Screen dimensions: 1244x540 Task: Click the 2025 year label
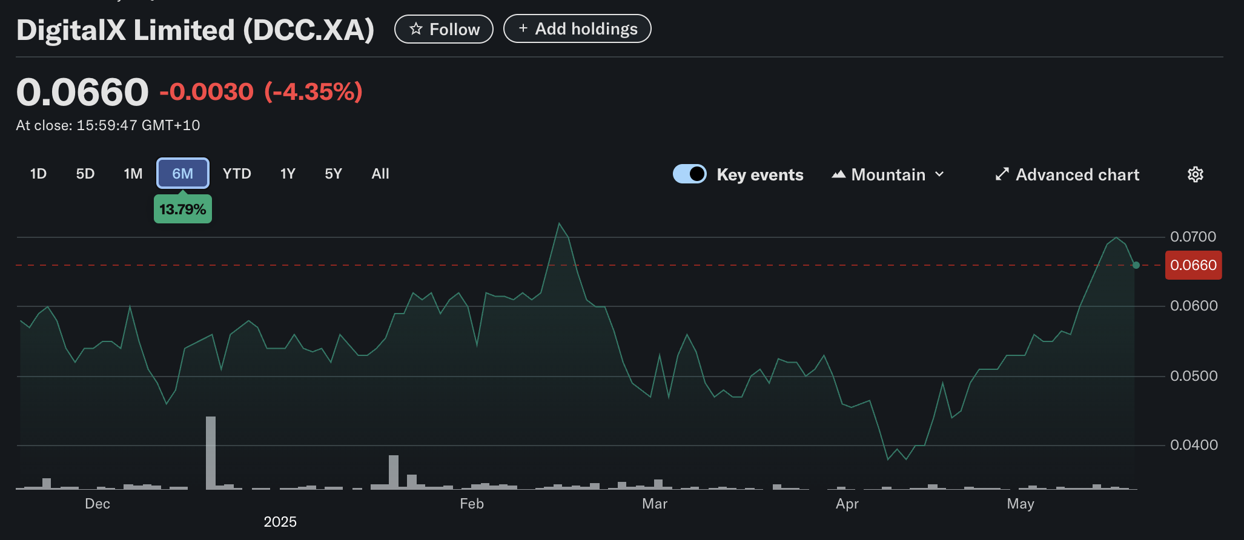(x=280, y=522)
